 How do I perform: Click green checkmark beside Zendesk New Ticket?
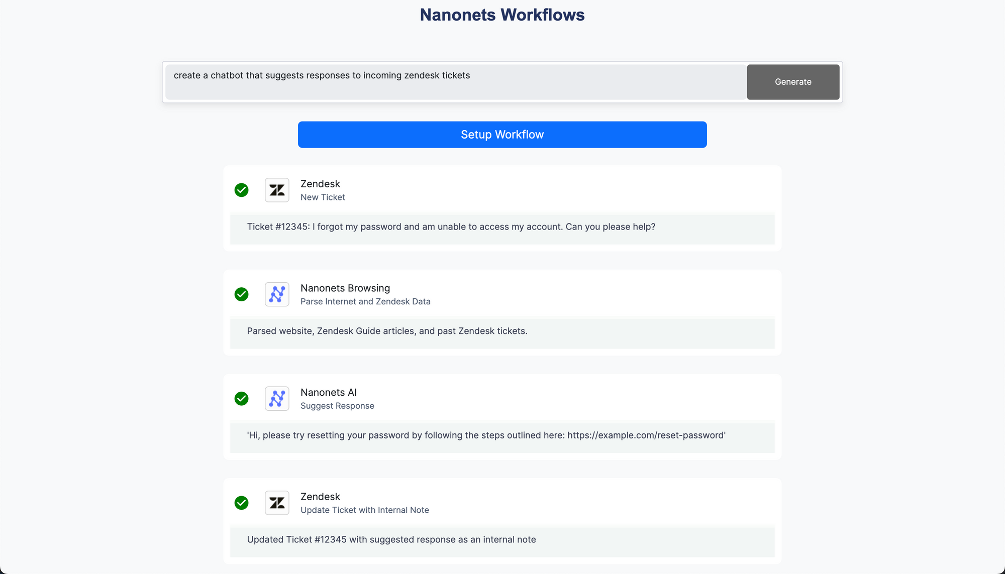tap(242, 190)
